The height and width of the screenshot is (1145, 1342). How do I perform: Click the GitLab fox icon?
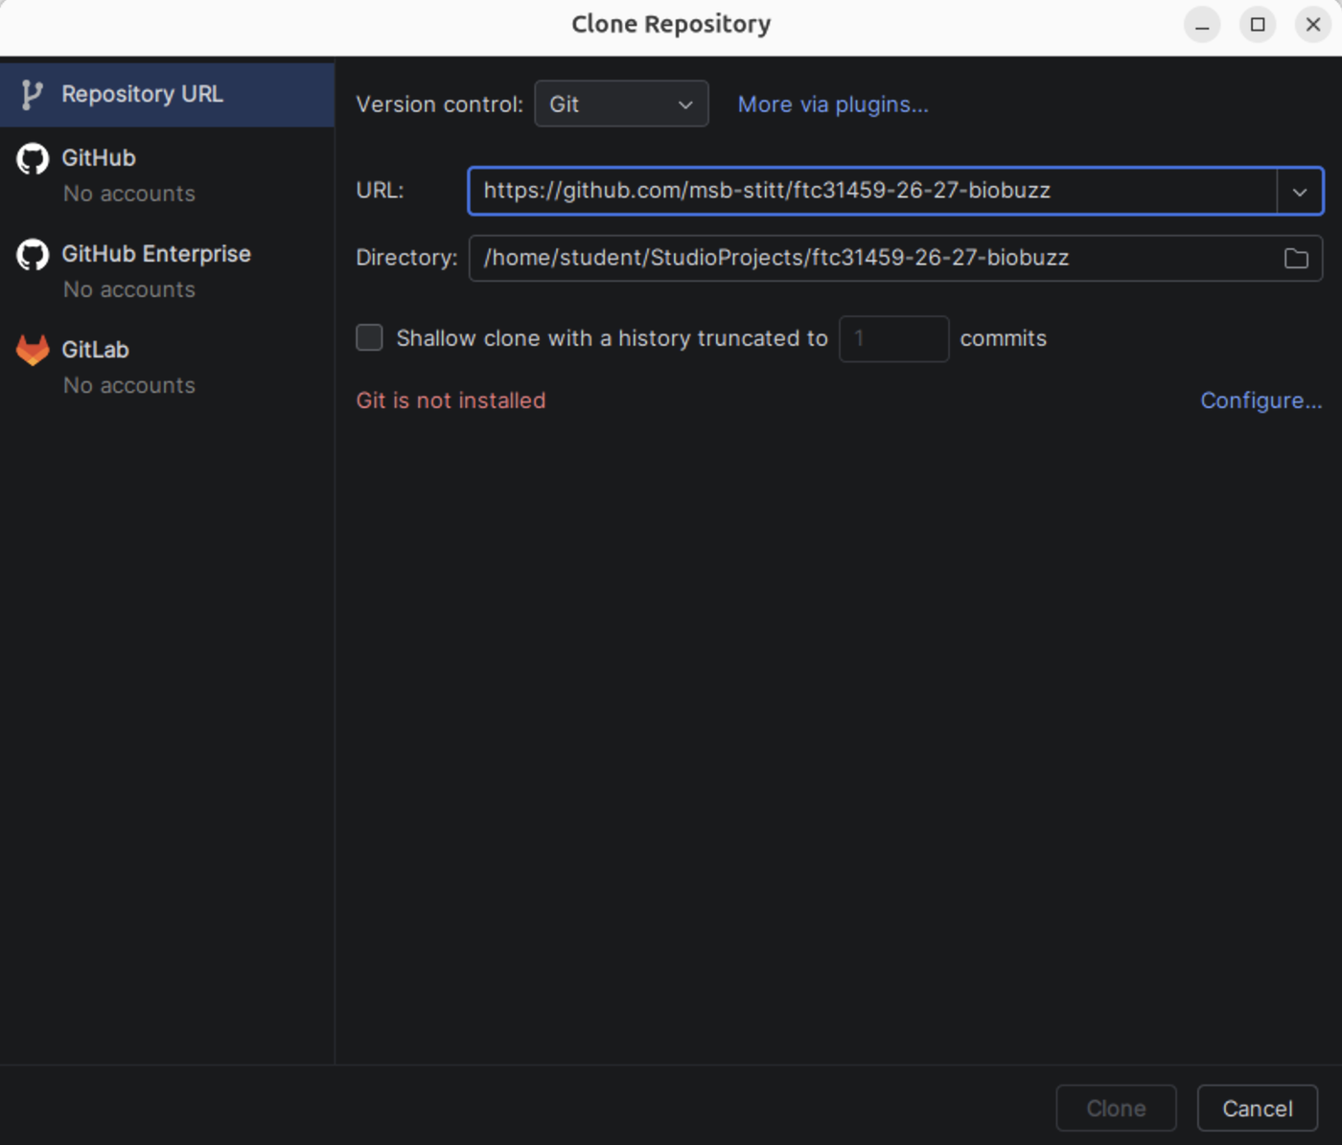[33, 351]
